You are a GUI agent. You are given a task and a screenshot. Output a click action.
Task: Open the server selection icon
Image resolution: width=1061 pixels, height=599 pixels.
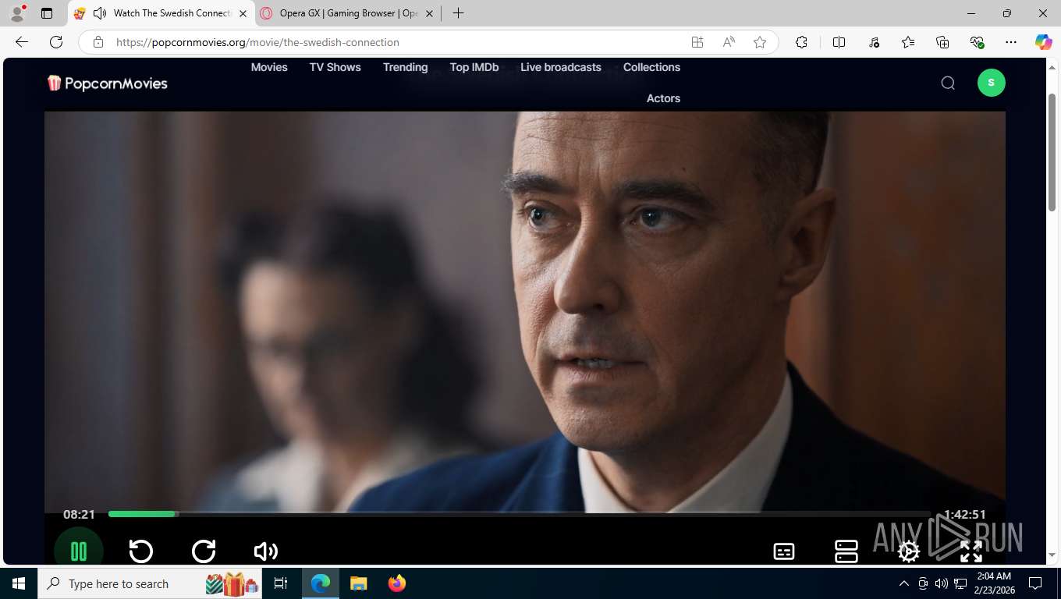click(x=846, y=551)
